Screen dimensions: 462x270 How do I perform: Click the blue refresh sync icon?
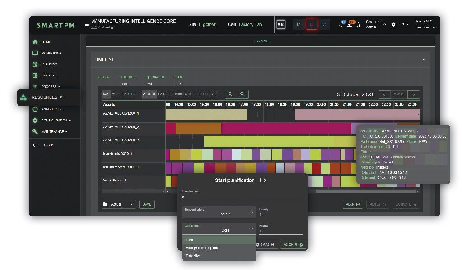(324, 24)
